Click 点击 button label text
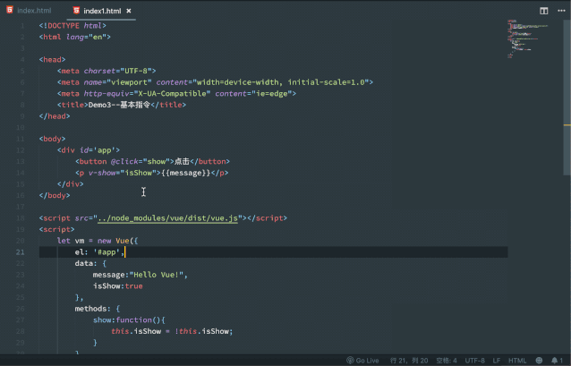The width and height of the screenshot is (571, 366). 182,161
